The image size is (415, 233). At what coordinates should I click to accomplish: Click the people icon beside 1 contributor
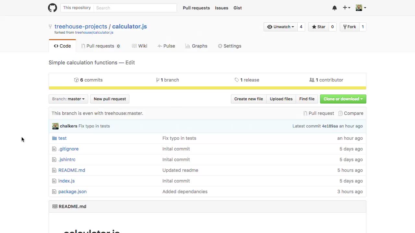pyautogui.click(x=312, y=80)
